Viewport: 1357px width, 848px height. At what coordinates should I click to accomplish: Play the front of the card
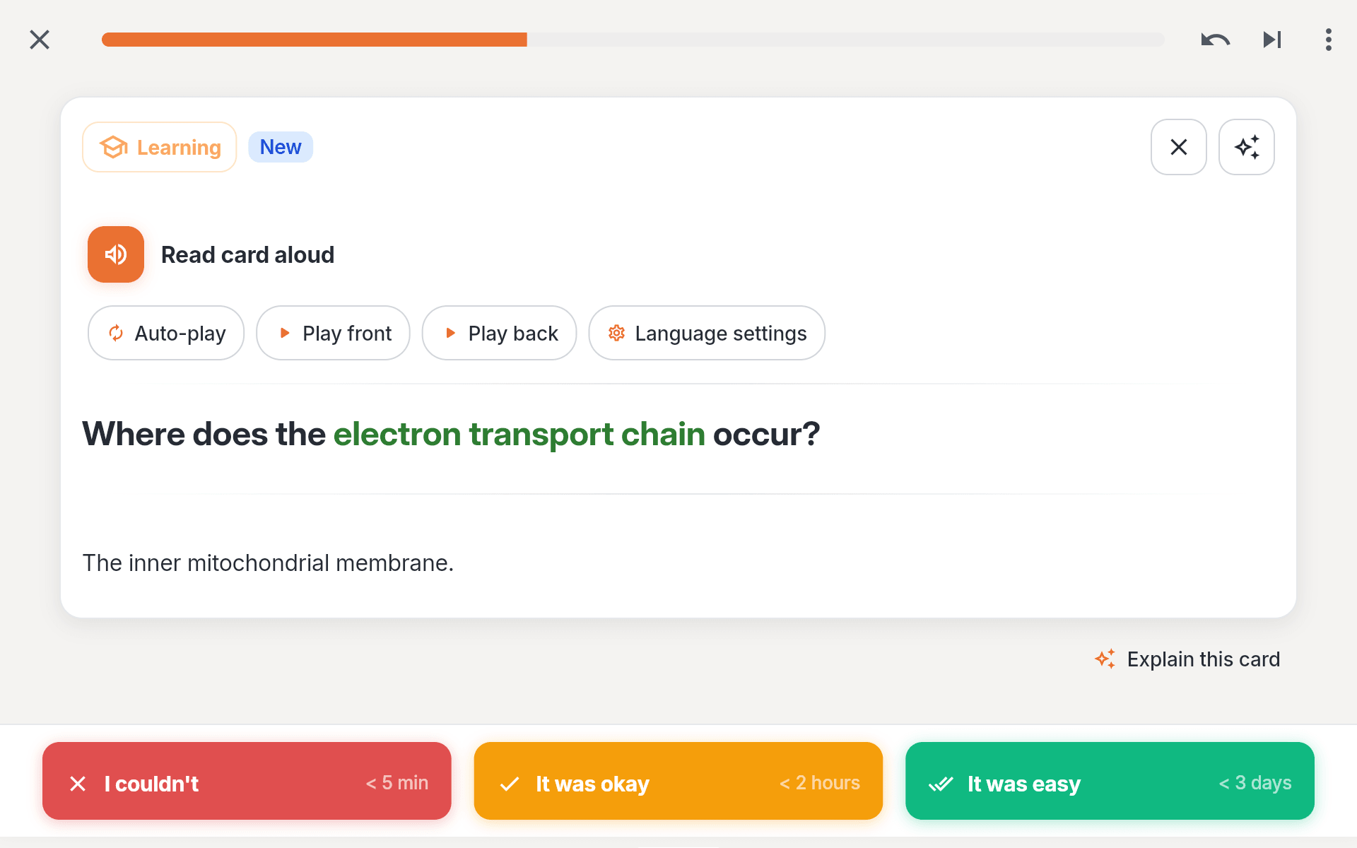click(333, 333)
